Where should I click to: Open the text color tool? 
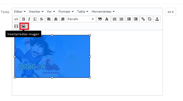click(x=107, y=19)
